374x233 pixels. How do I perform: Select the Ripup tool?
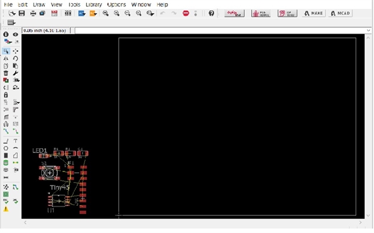pyautogui.click(x=15, y=131)
